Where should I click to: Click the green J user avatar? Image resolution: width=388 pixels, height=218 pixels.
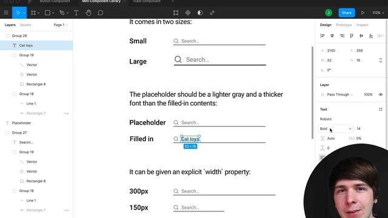tap(329, 13)
